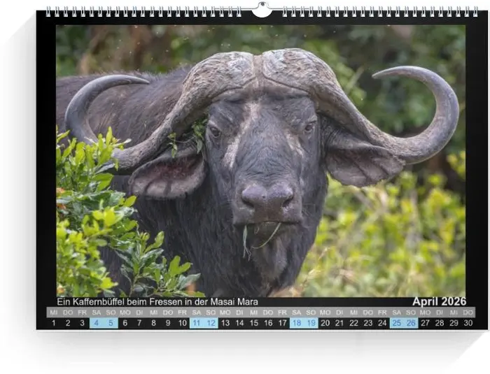490x374 pixels.
Task: Select the 'April 2026' month title
Action: 439,301
